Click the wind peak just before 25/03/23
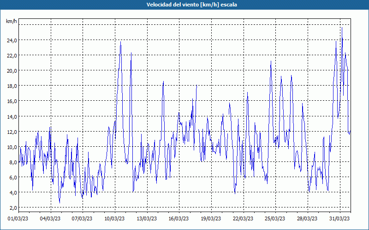The height and width of the screenshot is (230, 369). [271, 62]
